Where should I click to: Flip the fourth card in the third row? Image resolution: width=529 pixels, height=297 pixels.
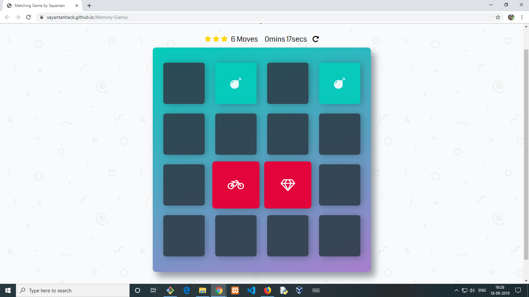(340, 185)
